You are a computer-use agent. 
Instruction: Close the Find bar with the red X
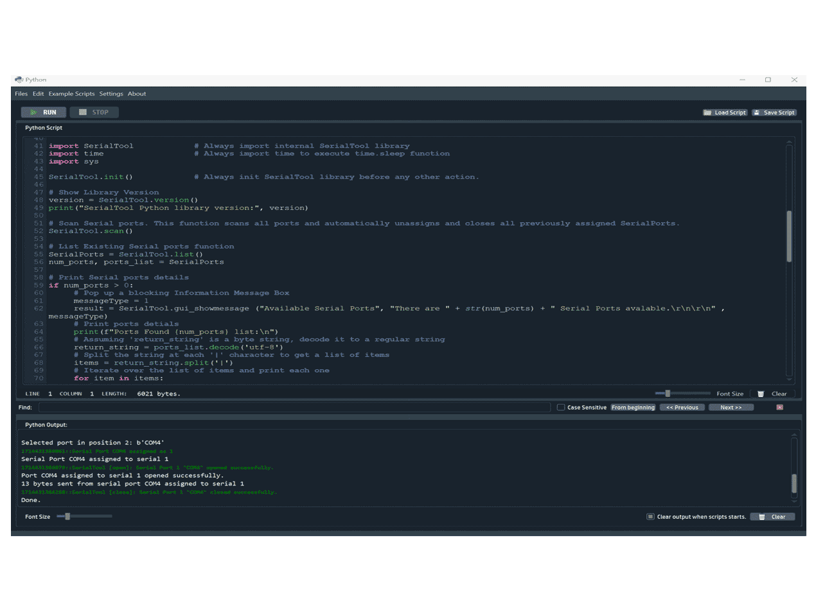(x=780, y=408)
